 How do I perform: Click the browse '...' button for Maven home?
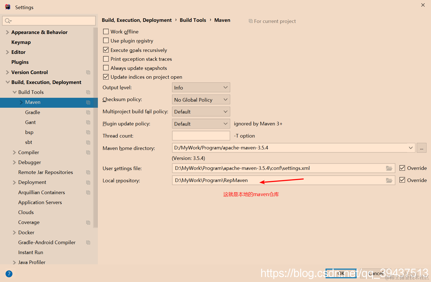tap(422, 148)
